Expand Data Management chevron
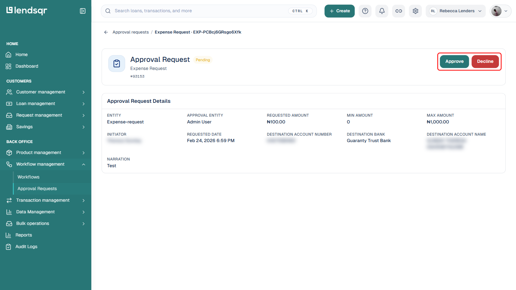 click(x=84, y=212)
